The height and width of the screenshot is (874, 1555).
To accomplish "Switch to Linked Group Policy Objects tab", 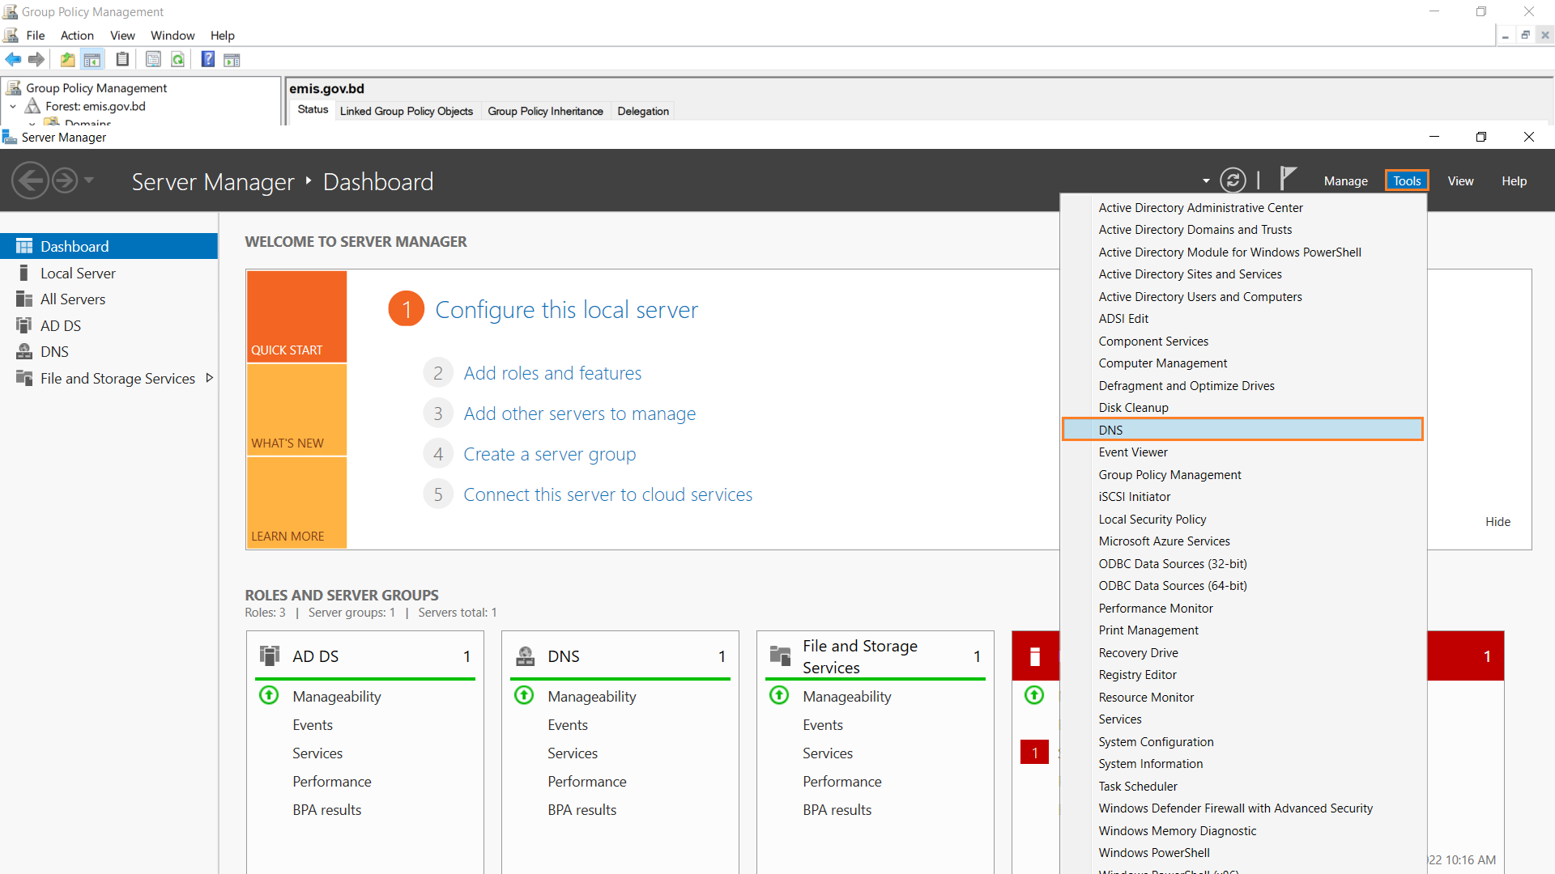I will click(x=406, y=111).
